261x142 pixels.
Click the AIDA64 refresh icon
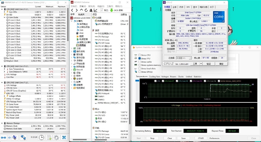(86, 10)
